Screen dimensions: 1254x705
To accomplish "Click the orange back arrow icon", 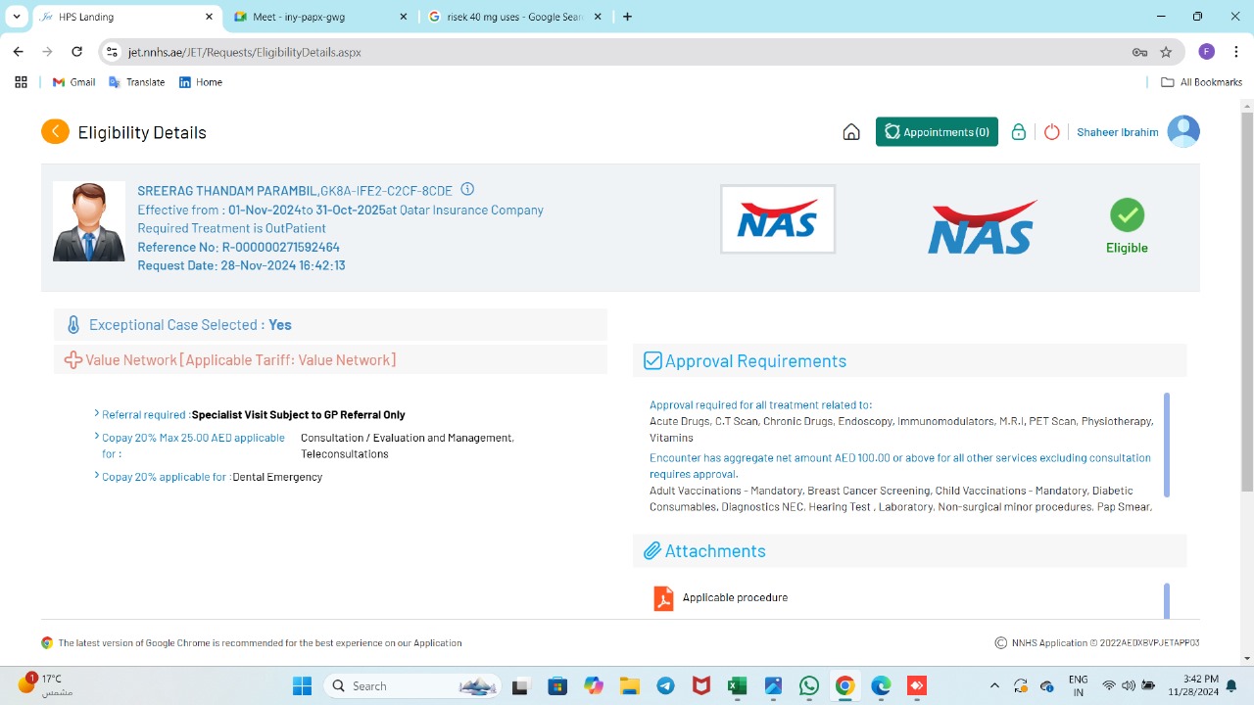I will pos(55,131).
